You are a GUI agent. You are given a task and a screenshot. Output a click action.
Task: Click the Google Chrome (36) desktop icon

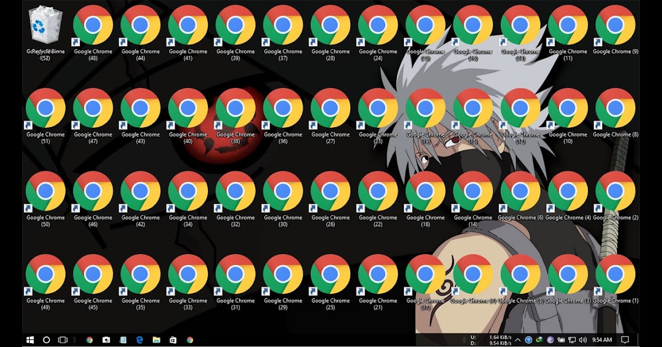click(x=283, y=116)
